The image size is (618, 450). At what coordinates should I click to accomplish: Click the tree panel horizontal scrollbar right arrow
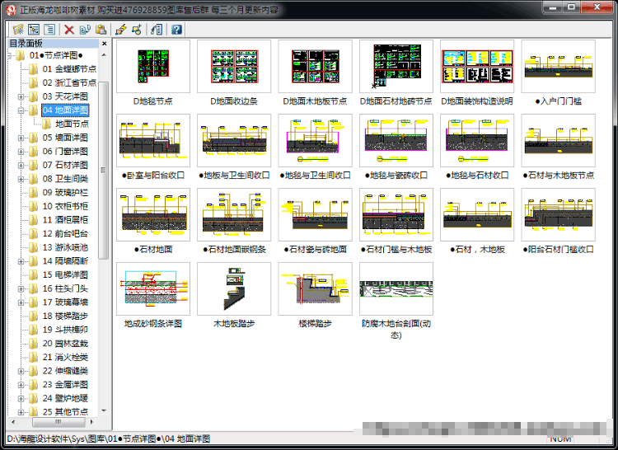(x=91, y=422)
